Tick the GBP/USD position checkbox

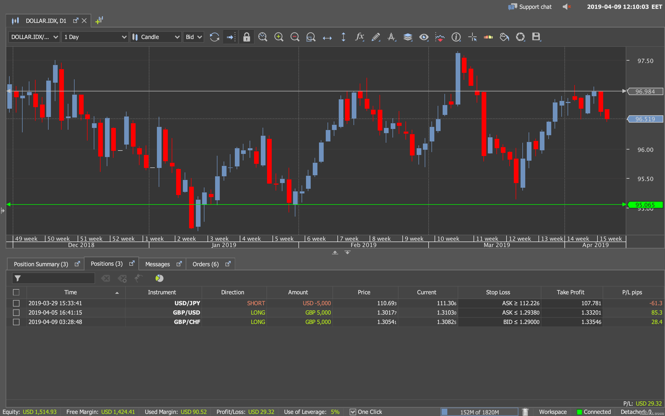[16, 313]
